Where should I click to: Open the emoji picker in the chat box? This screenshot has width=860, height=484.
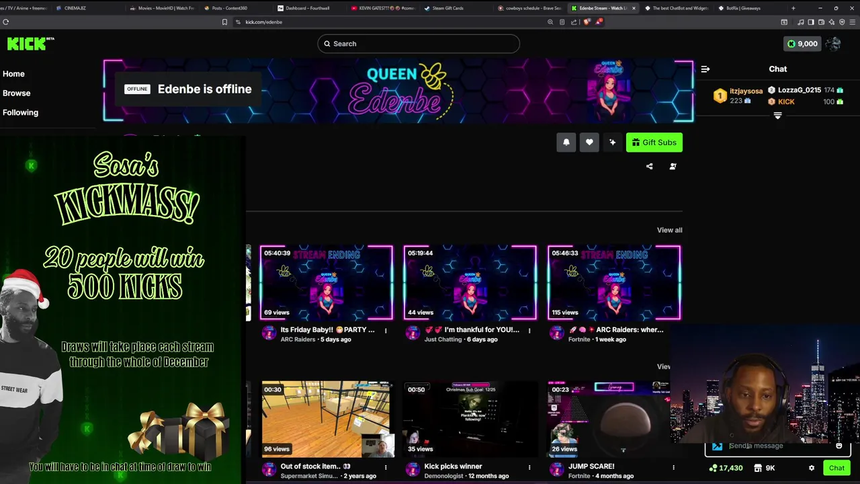838,445
